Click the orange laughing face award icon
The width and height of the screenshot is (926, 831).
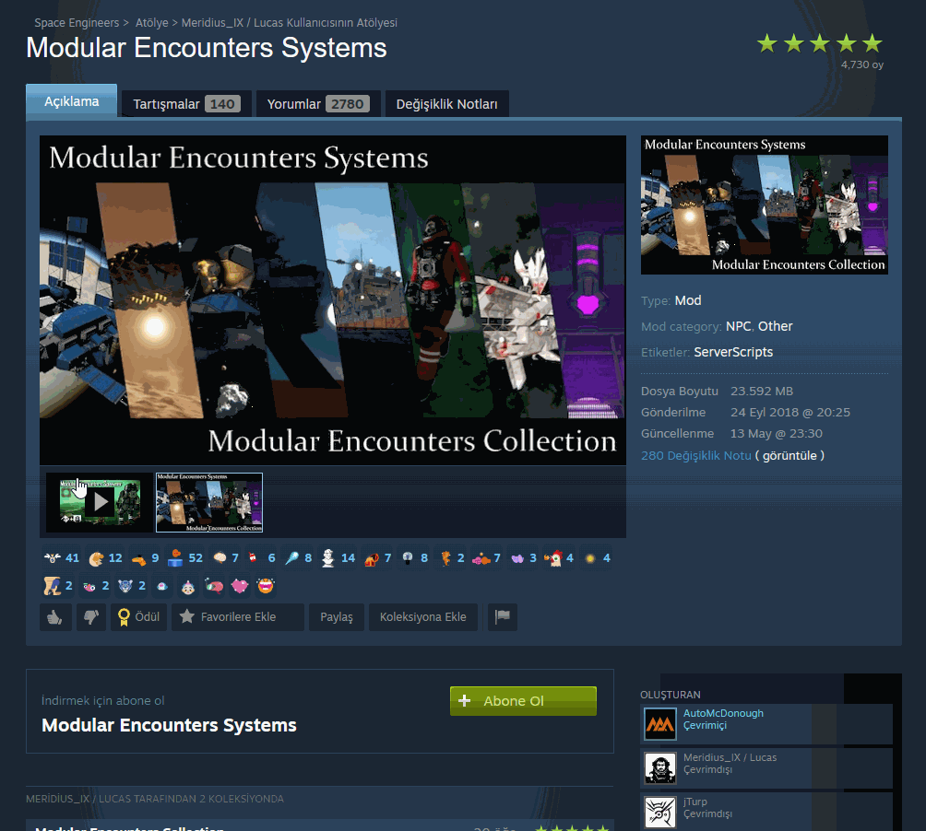(x=266, y=586)
